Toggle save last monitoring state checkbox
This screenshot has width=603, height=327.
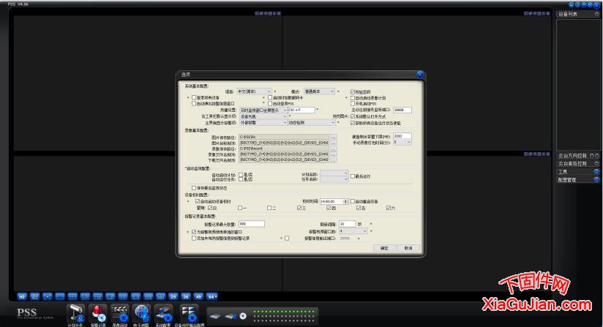(194, 188)
